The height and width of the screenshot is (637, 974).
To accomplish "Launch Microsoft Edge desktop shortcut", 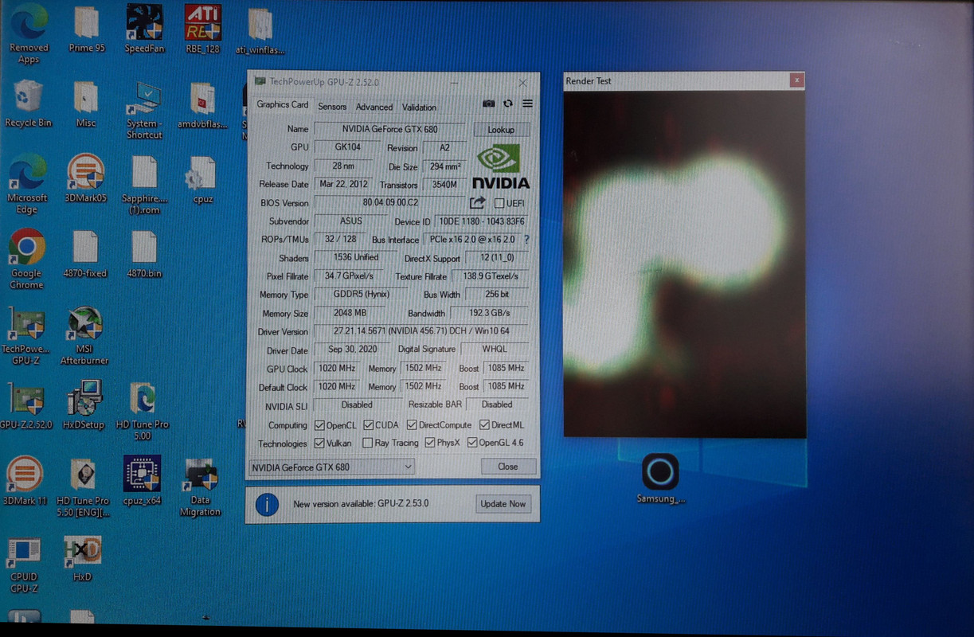I will click(x=27, y=184).
